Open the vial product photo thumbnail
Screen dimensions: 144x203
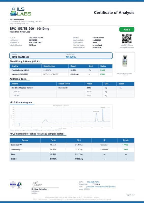pyautogui.click(x=125, y=62)
